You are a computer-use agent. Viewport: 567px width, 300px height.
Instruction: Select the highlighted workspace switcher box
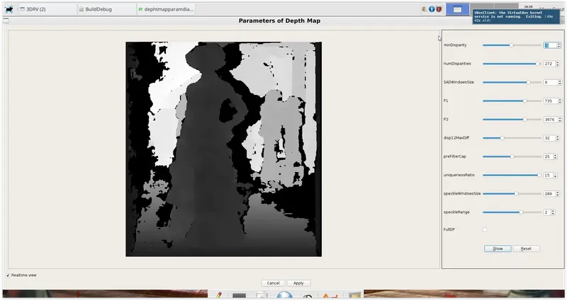(x=457, y=9)
